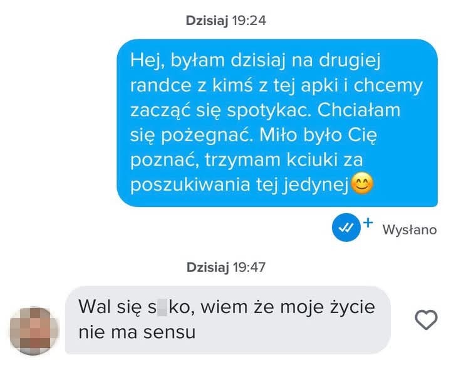Click the smiling emoji in the blue message

click(363, 183)
